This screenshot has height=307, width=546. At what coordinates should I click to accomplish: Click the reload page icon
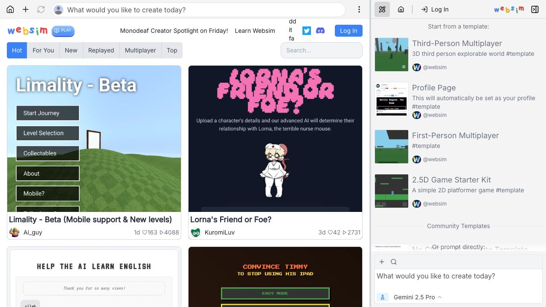[41, 9]
